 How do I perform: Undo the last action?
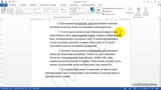tap(13, 2)
